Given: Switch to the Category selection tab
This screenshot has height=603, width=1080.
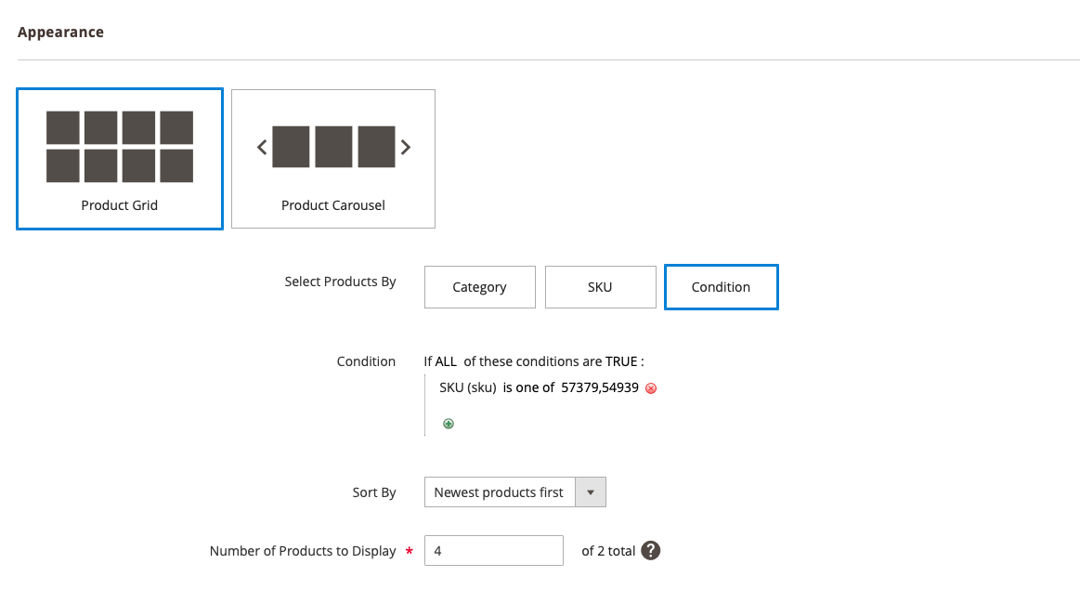Looking at the screenshot, I should coord(479,286).
